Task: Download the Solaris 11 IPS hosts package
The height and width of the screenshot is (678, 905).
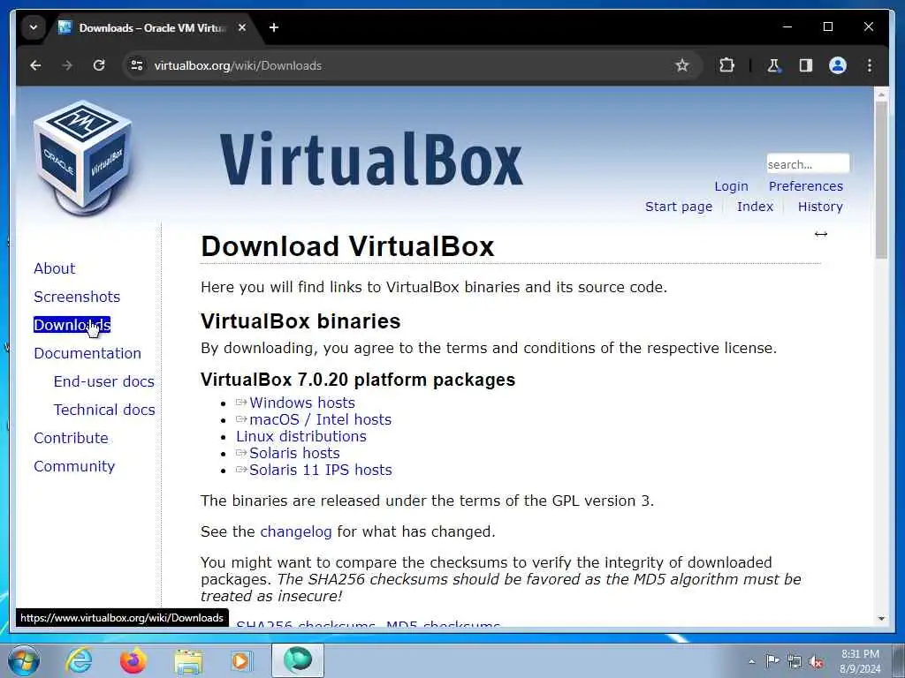Action: [320, 470]
